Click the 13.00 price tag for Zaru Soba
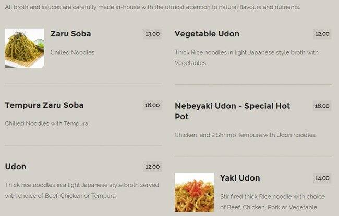The image size is (339, 216). [x=152, y=34]
